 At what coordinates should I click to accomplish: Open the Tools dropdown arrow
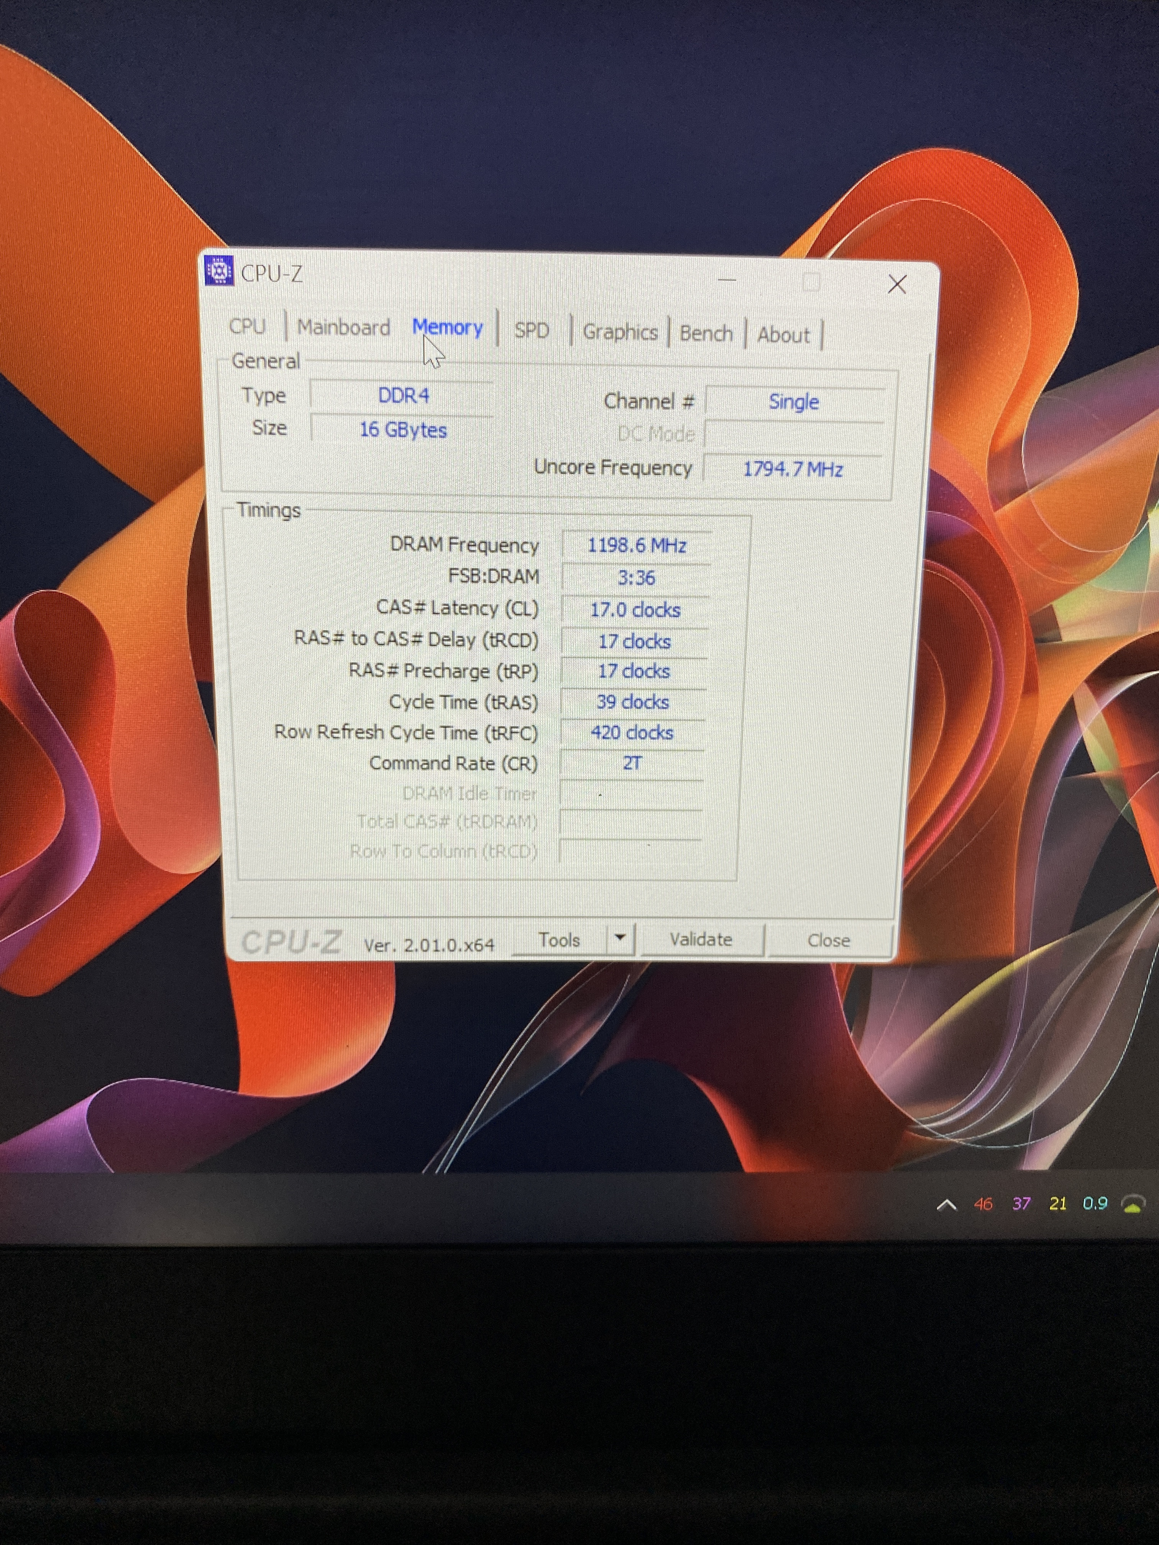pyautogui.click(x=620, y=938)
